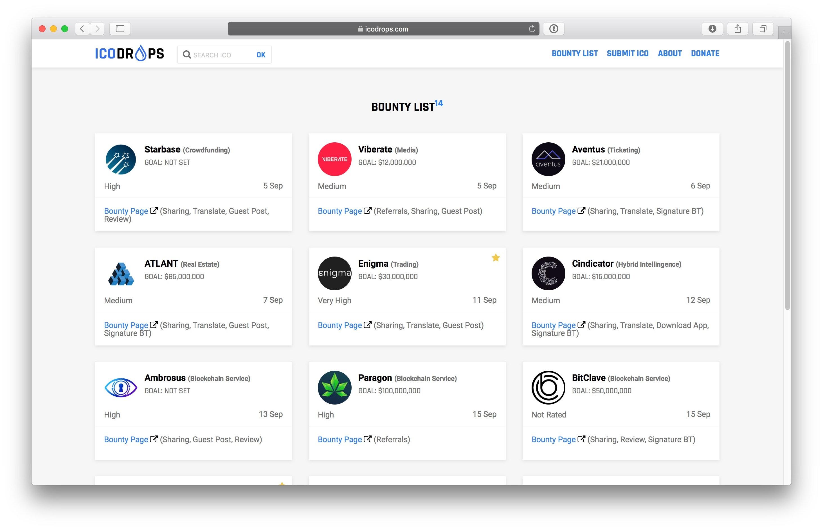Image resolution: width=823 pixels, height=530 pixels.
Task: Reload the icodrops.com page
Action: point(532,29)
